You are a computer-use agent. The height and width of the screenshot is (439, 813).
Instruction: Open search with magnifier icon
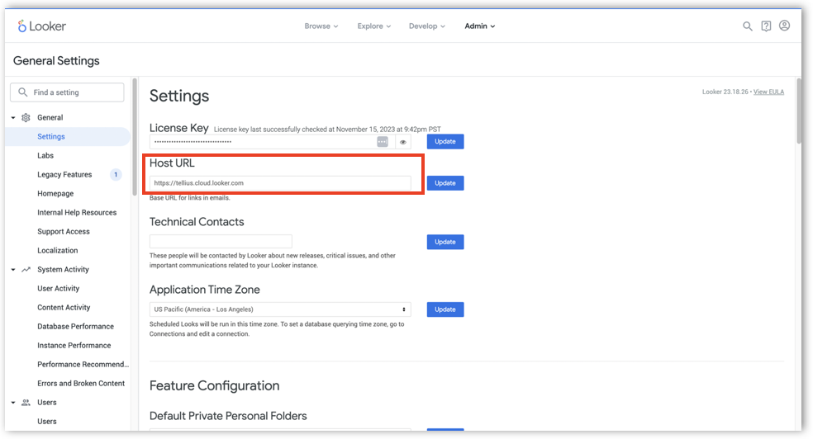[747, 26]
